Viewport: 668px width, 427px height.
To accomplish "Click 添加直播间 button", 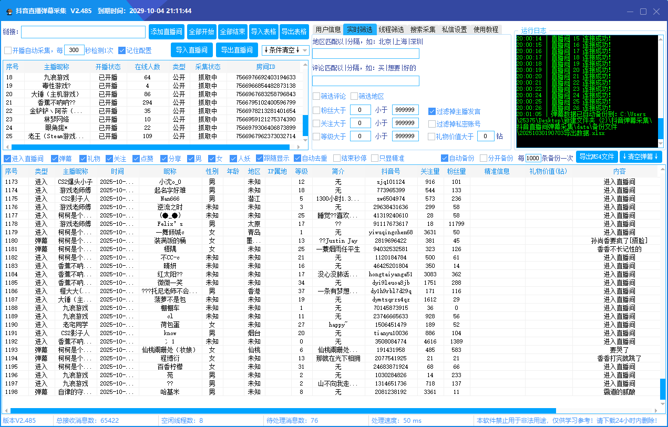I will (166, 32).
